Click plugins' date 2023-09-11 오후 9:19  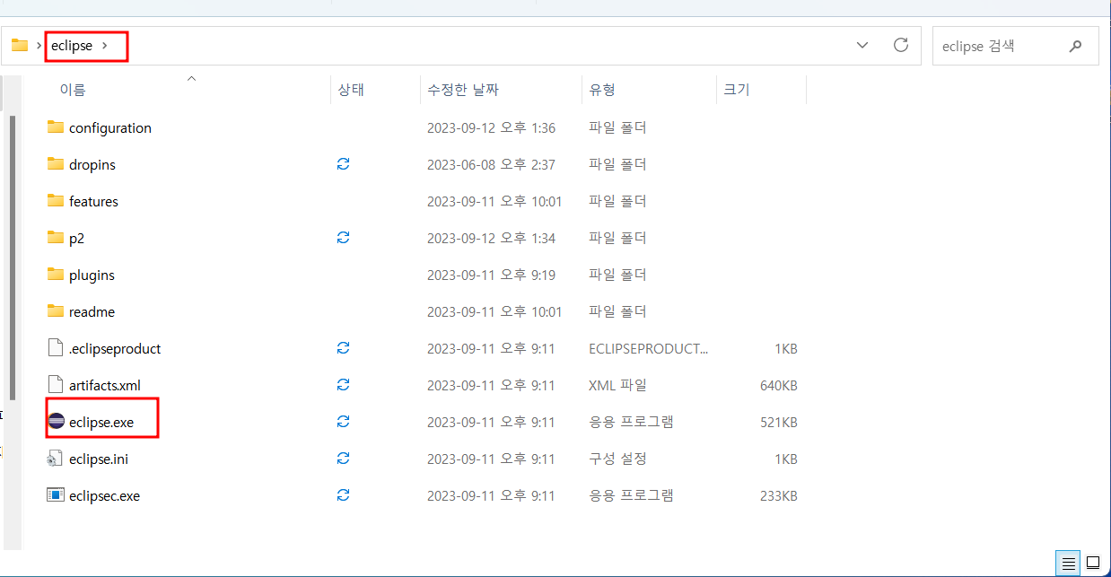491,275
